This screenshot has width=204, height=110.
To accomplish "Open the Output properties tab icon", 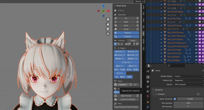I will click(148, 82).
